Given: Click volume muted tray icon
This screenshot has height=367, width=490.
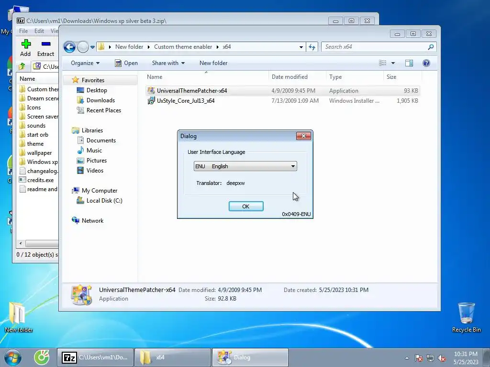Looking at the screenshot, I should [442, 358].
